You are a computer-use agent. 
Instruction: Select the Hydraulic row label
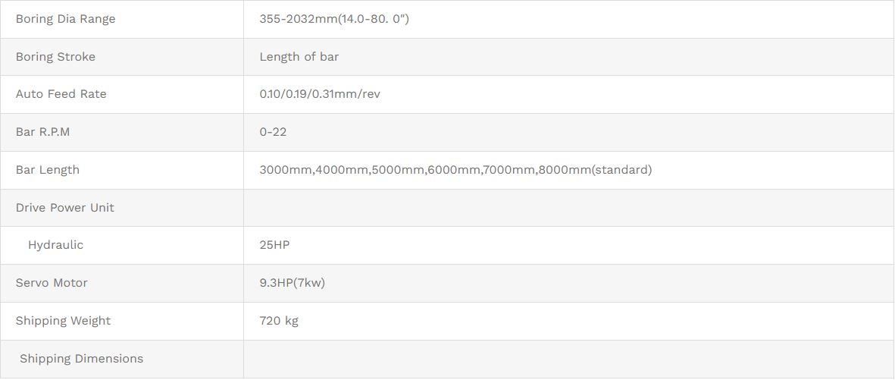coord(55,245)
